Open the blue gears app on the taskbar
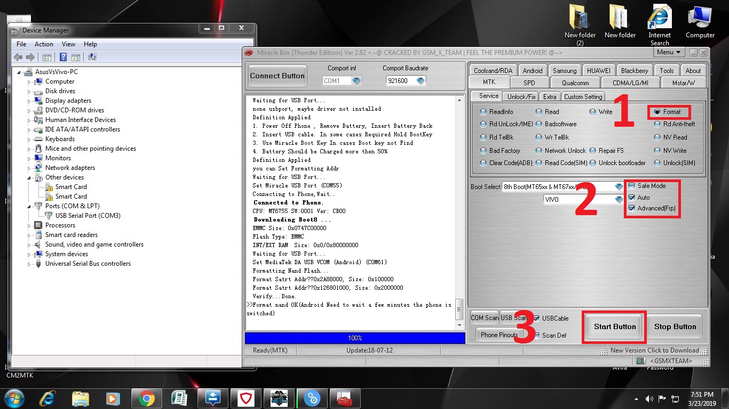The image size is (729, 409). click(x=312, y=398)
